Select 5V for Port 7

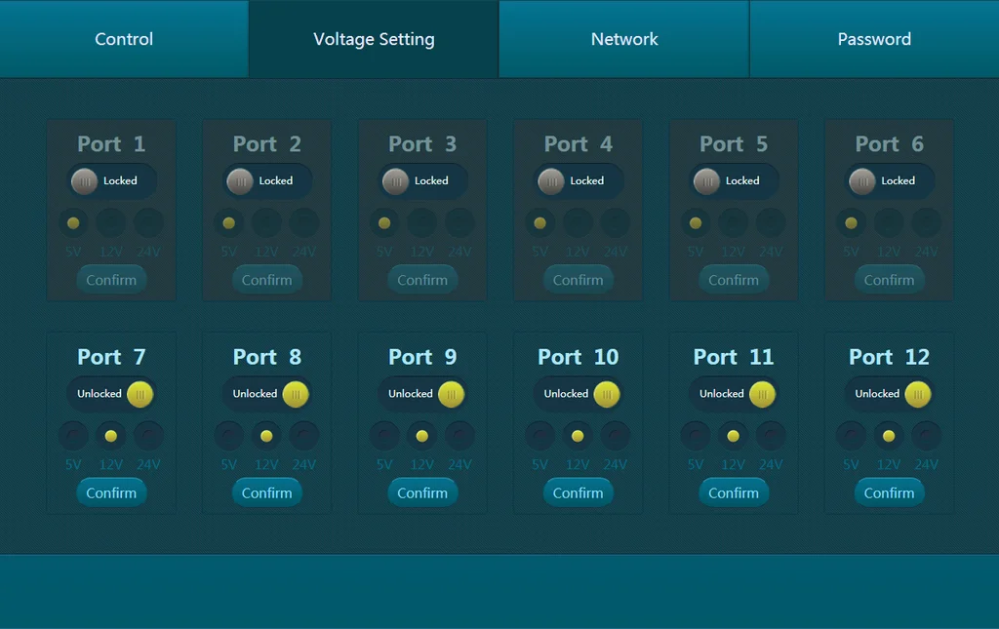(73, 435)
